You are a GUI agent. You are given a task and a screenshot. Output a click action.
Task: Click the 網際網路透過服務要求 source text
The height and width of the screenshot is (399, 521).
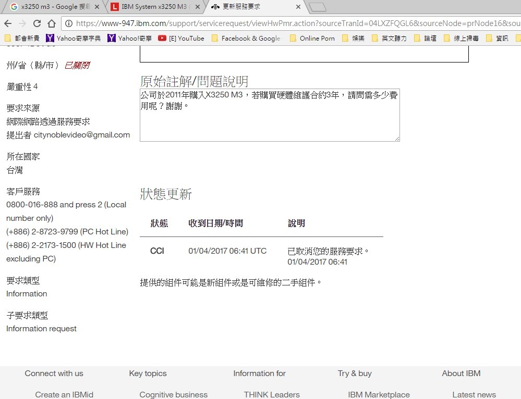click(48, 122)
